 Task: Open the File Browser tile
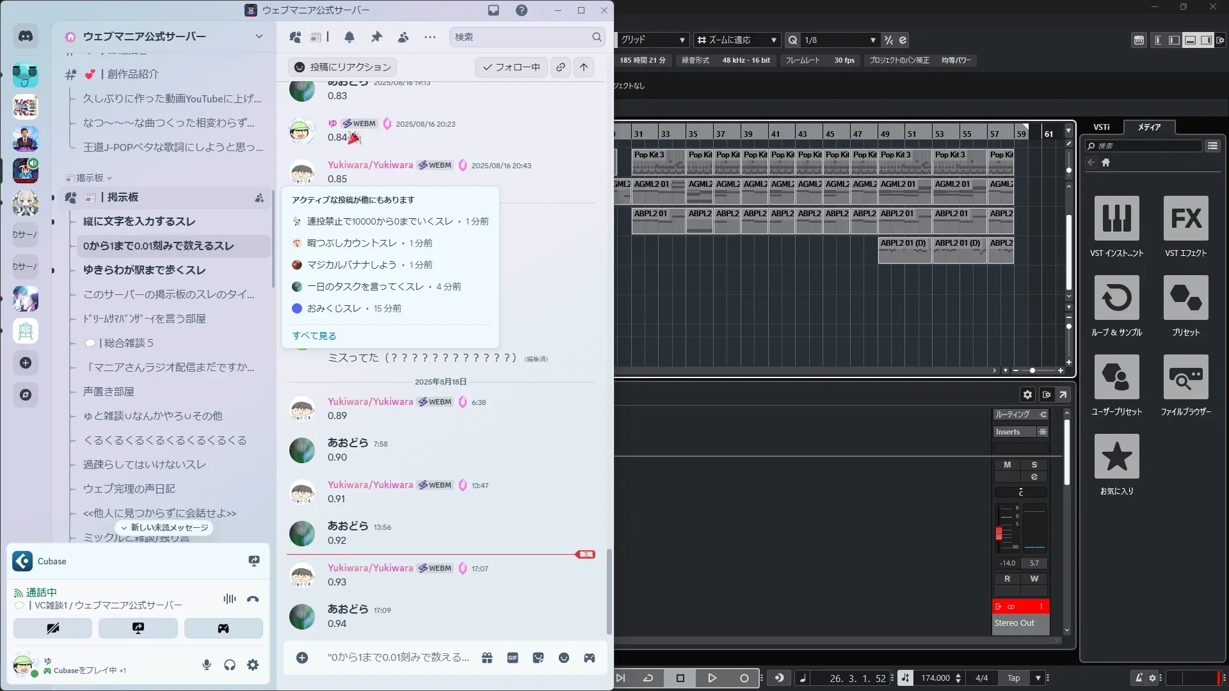point(1185,377)
